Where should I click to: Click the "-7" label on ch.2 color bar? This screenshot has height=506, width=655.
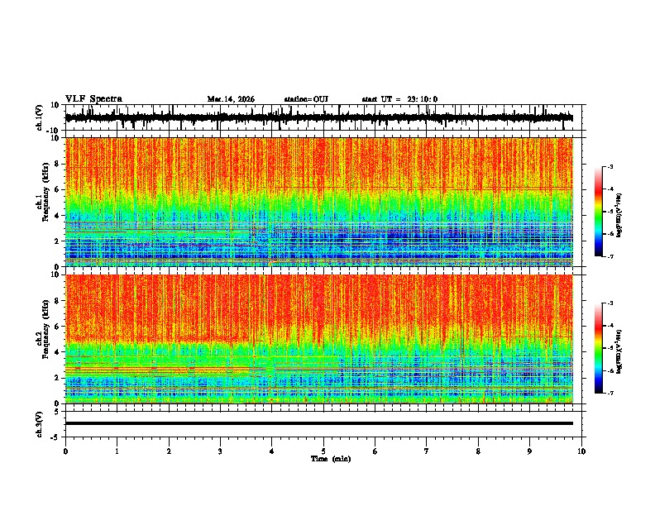click(x=610, y=393)
